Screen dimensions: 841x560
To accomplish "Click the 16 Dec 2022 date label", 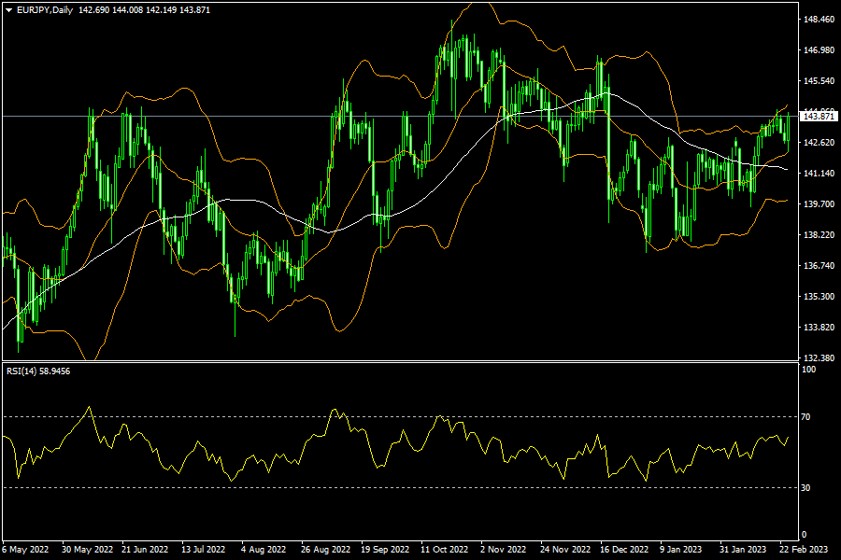I will click(x=624, y=550).
